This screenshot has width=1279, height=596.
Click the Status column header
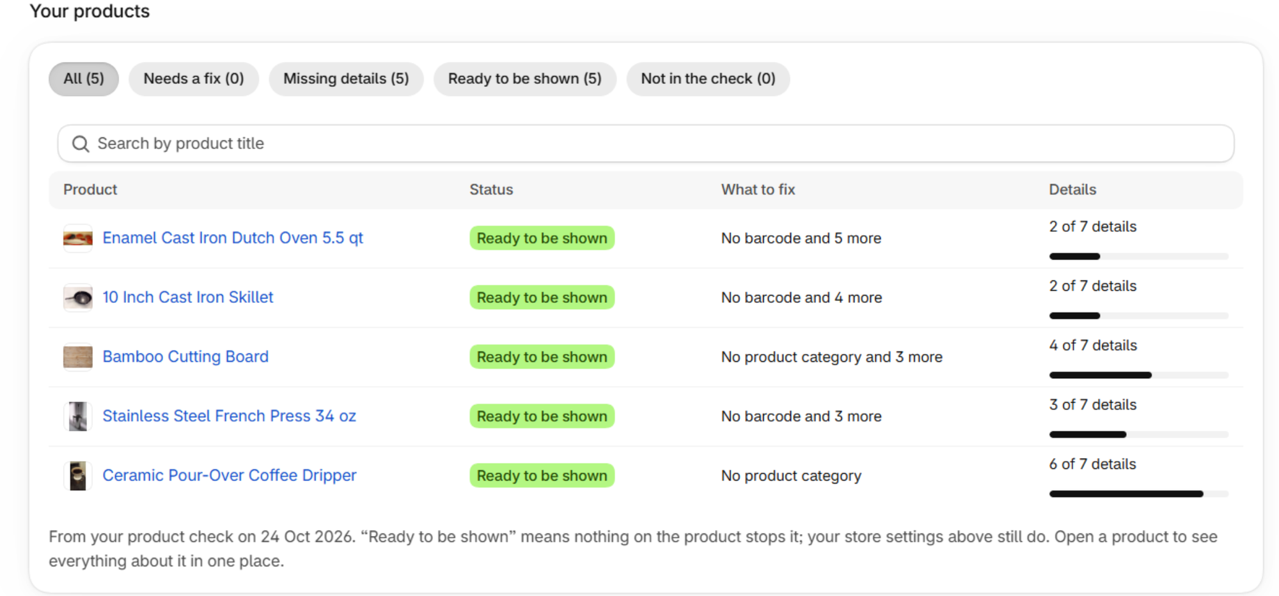[x=491, y=190]
